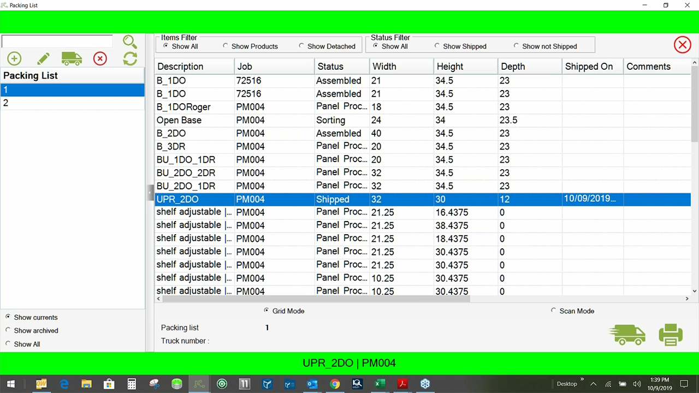
Task: Click the Shipped On column header
Action: pos(592,67)
